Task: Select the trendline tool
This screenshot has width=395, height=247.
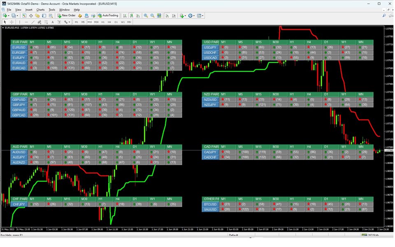Action: coord(33,22)
